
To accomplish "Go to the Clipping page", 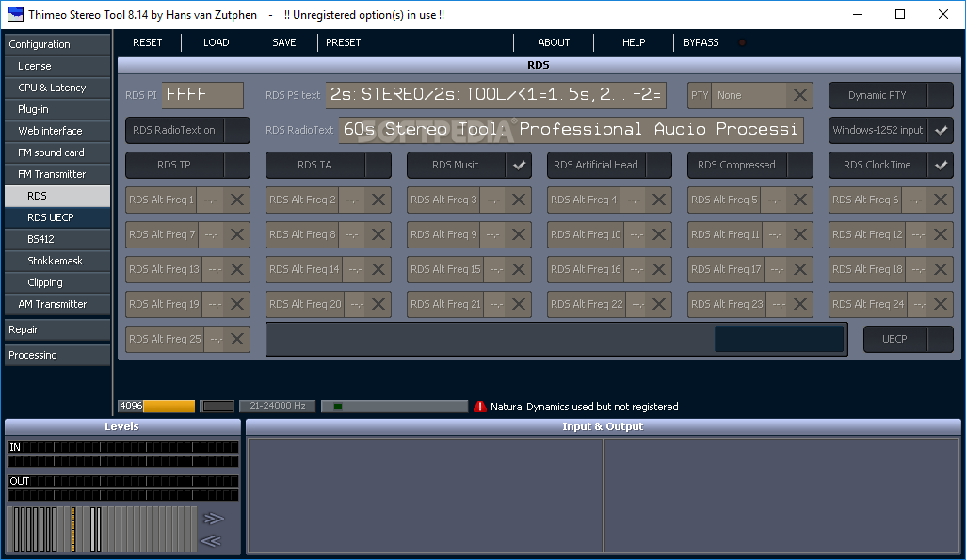I will click(x=57, y=282).
